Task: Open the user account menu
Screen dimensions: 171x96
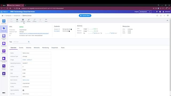Action: [x=166, y=12]
